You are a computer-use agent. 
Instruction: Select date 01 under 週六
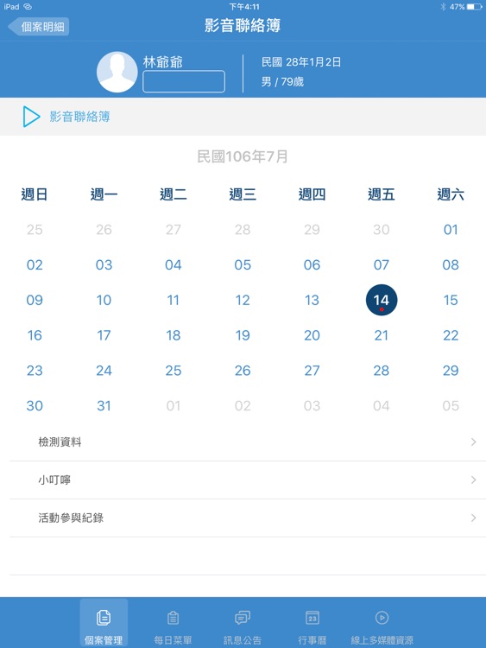tap(451, 229)
